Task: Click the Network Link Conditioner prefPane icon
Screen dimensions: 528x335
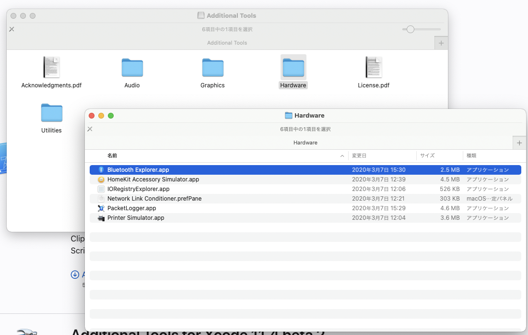Action: [101, 199]
